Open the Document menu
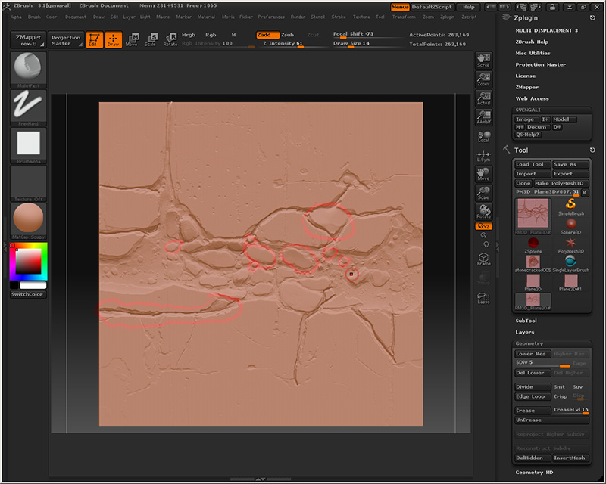The height and width of the screenshot is (484, 606). 75,17
